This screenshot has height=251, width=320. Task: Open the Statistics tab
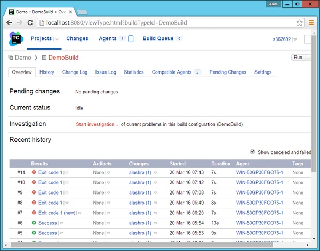[134, 72]
